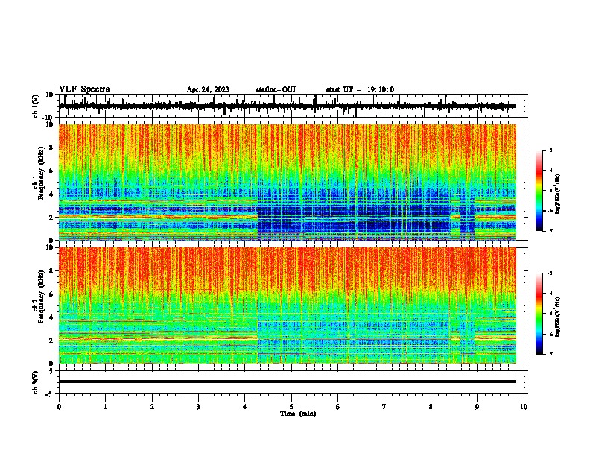Click the ch.2 spectrogram plot area

click(288, 305)
